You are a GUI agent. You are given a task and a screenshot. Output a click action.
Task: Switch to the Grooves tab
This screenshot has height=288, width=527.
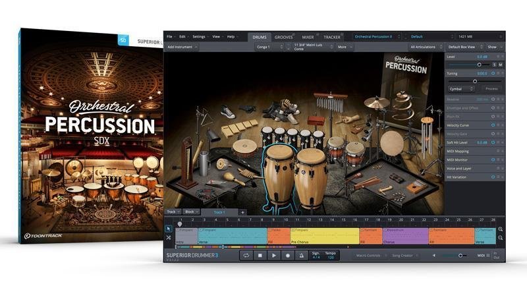click(x=284, y=37)
